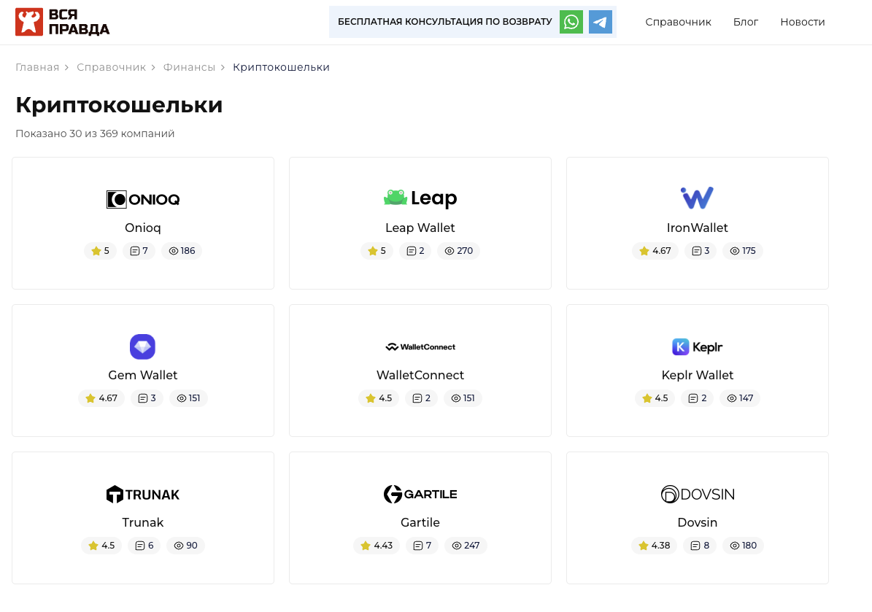Image resolution: width=872 pixels, height=612 pixels.
Task: Click the Onioq company logo
Action: (x=143, y=199)
